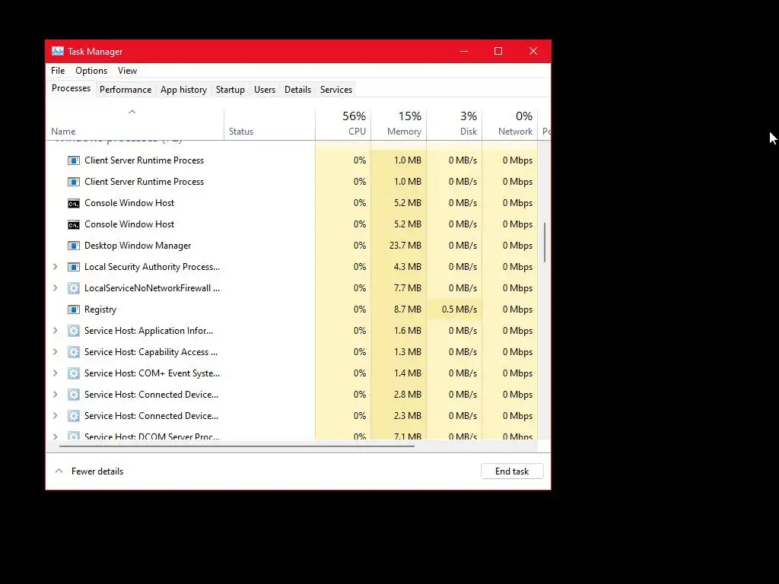Click the vertical scrollbar thumb
The height and width of the screenshot is (584, 779).
[545, 242]
